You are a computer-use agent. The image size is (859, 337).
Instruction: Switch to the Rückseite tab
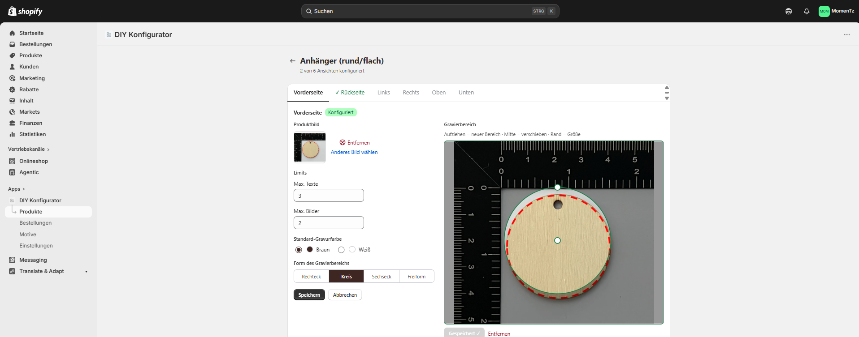[350, 93]
